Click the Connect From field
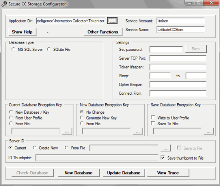The height and width of the screenshot is (186, 220). [178, 94]
